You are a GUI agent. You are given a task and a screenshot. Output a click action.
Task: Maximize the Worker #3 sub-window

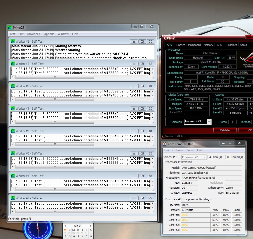pos(142,86)
